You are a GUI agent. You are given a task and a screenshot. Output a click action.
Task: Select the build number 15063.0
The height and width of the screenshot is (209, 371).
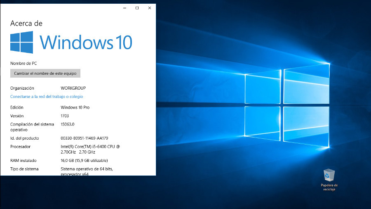point(67,124)
